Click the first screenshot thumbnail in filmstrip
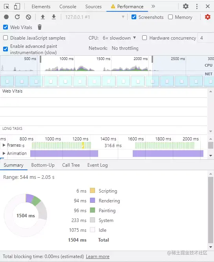 pos(7,81)
